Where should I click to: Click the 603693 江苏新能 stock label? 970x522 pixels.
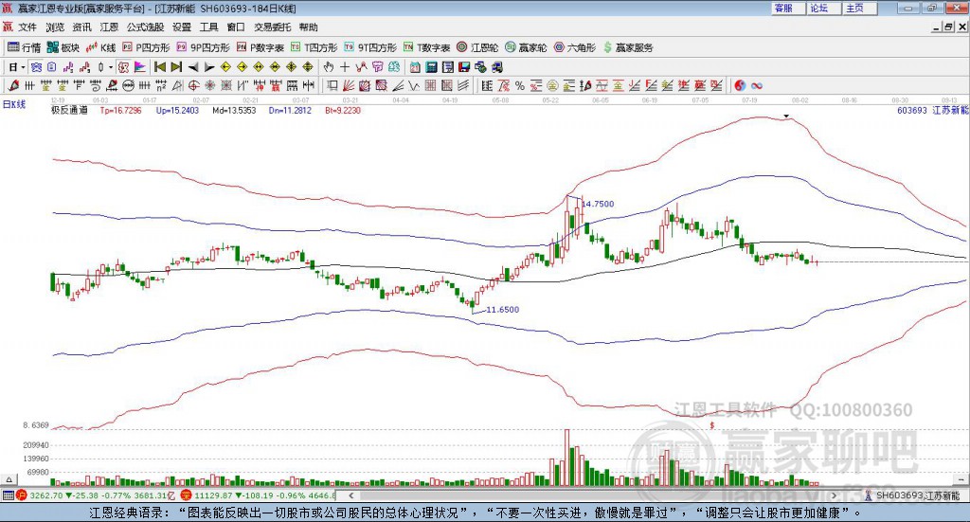932,110
